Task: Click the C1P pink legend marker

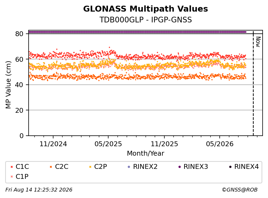Action: click(x=12, y=177)
